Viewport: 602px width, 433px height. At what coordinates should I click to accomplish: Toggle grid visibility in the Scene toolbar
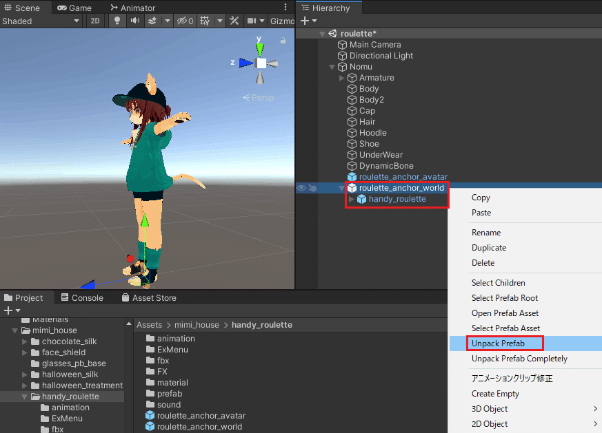coord(205,21)
